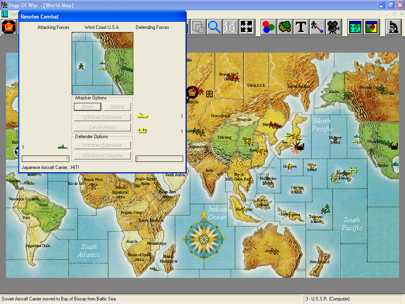Click the 'Novosibirsk' map label
Screen dimensions: 405x304
coord(221,116)
